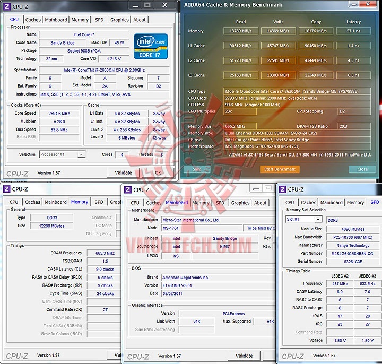The width and height of the screenshot is (382, 364).
Task: Click the SPD tab in the Mainboard CPU-Z window
Action: 220,203
